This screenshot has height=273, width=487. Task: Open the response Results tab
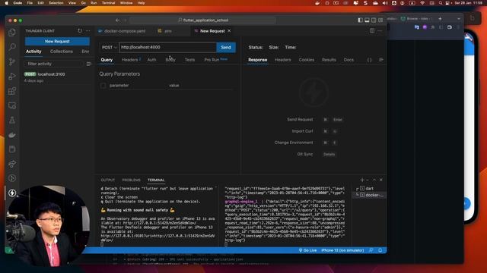pos(329,60)
